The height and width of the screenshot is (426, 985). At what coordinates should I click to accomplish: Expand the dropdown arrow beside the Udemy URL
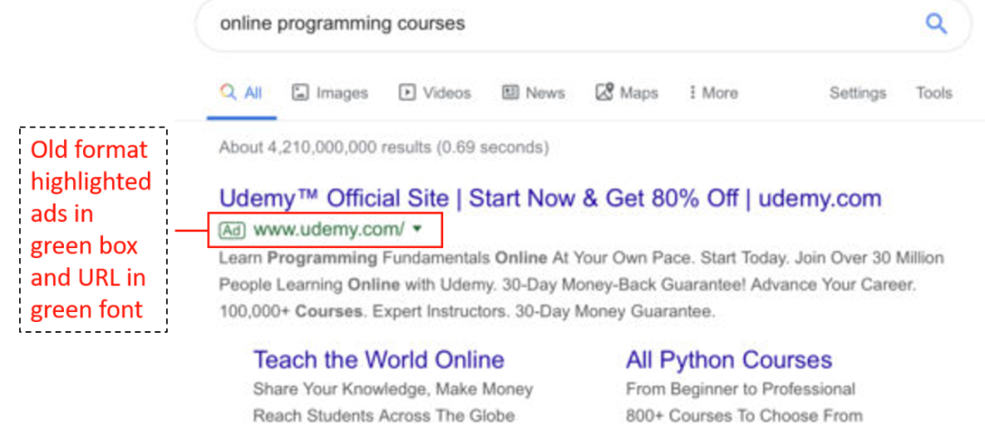417,231
